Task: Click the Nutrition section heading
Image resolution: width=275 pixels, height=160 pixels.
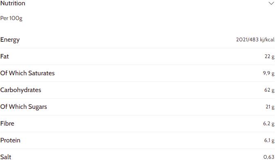Action: click(x=13, y=3)
